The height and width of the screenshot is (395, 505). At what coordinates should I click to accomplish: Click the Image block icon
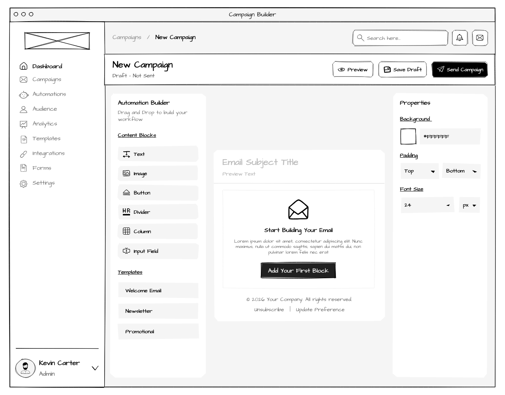(126, 173)
